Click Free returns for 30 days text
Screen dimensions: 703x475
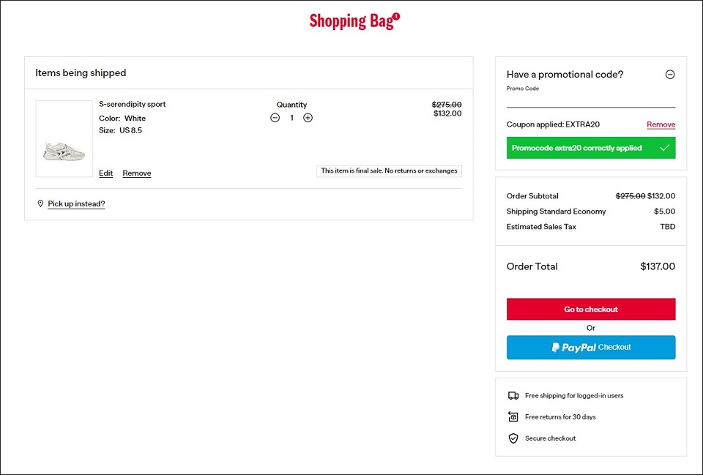(560, 416)
